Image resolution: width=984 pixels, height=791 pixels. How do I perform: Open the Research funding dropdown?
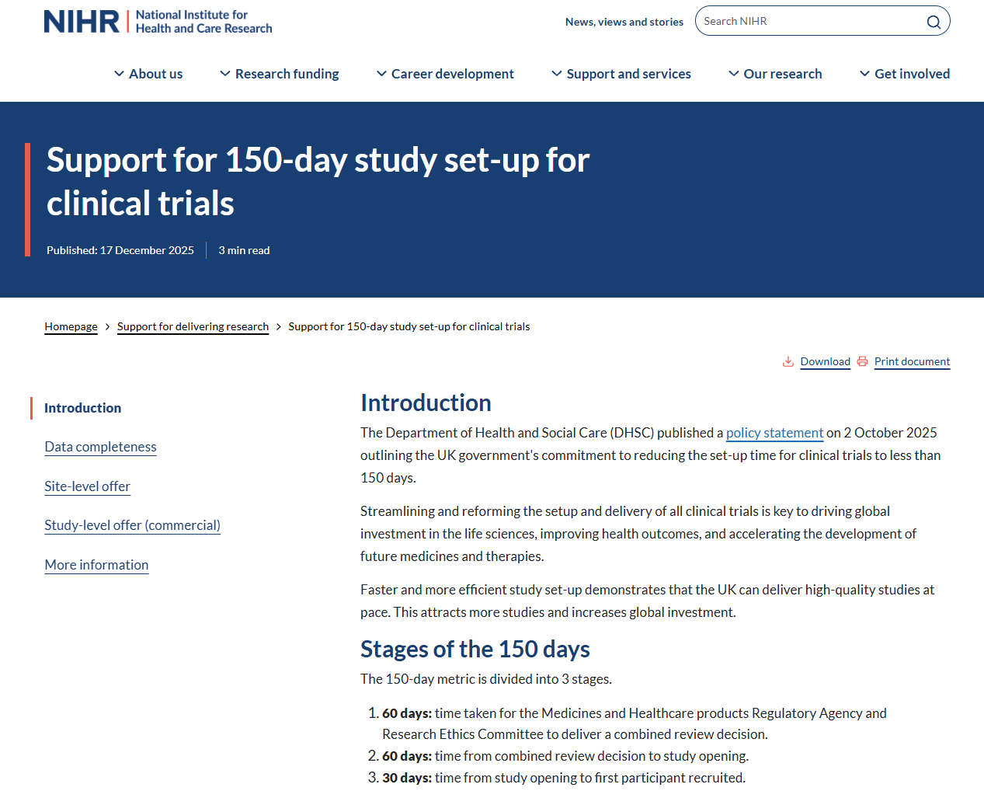280,74
